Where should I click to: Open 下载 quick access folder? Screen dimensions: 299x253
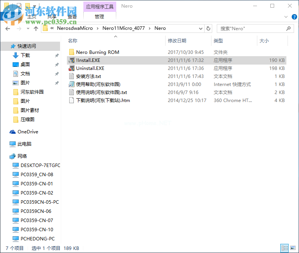(25, 55)
